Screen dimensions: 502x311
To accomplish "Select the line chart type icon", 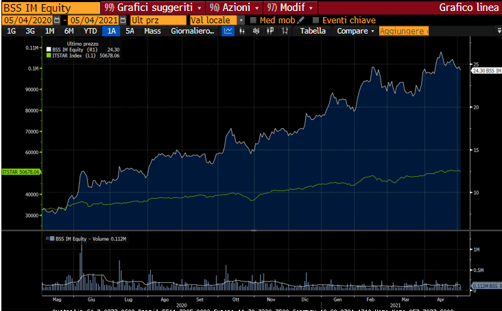I will [x=228, y=31].
